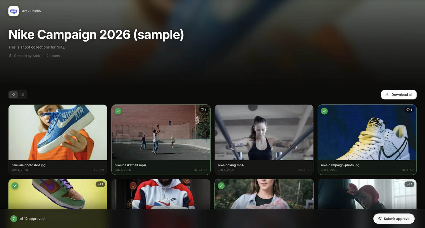Click the 24.7 MB file size
This screenshot has width=425, height=228.
tap(304, 170)
